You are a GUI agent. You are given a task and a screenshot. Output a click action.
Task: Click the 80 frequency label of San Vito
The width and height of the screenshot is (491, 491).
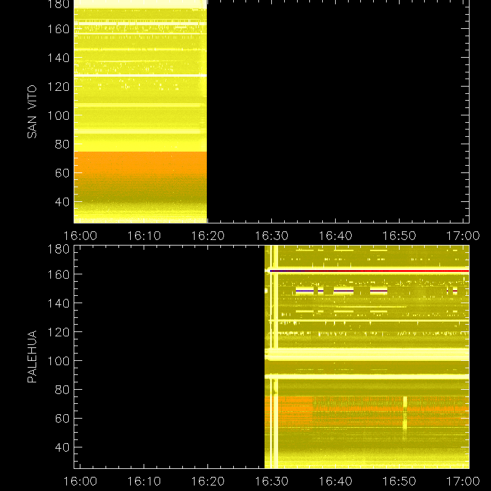62,144
